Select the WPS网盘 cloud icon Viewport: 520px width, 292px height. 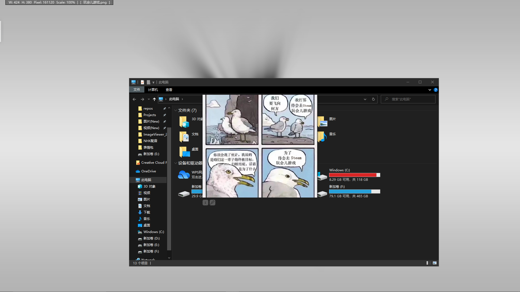click(x=184, y=175)
